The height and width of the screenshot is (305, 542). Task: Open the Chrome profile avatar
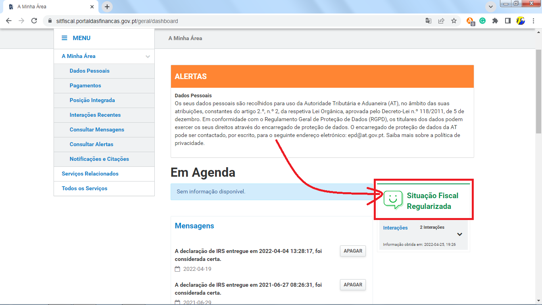pyautogui.click(x=521, y=21)
